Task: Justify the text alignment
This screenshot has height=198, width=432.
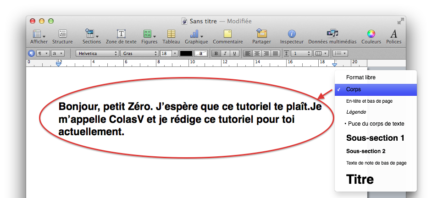Action: point(275,54)
